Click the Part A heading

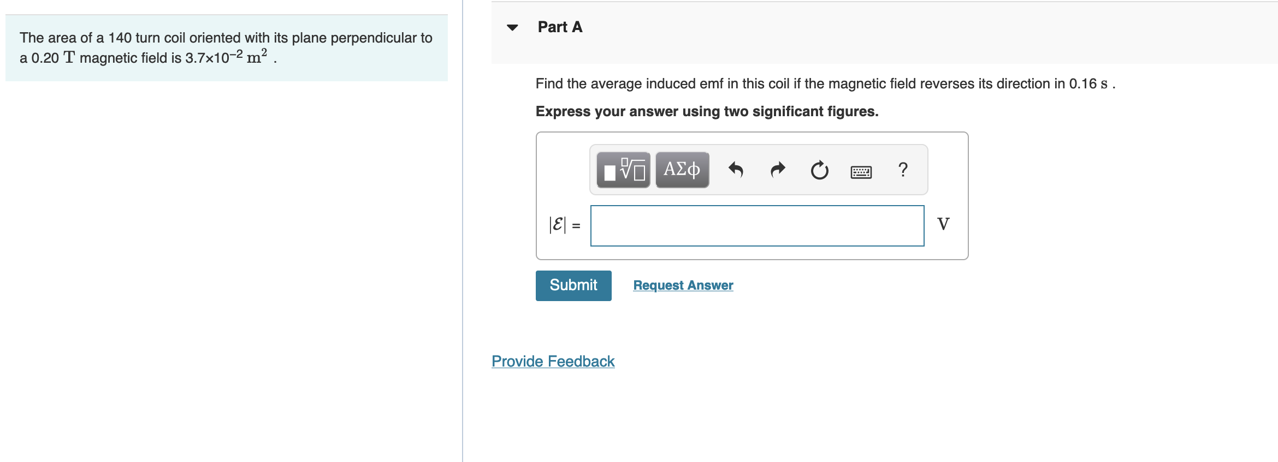(x=560, y=27)
